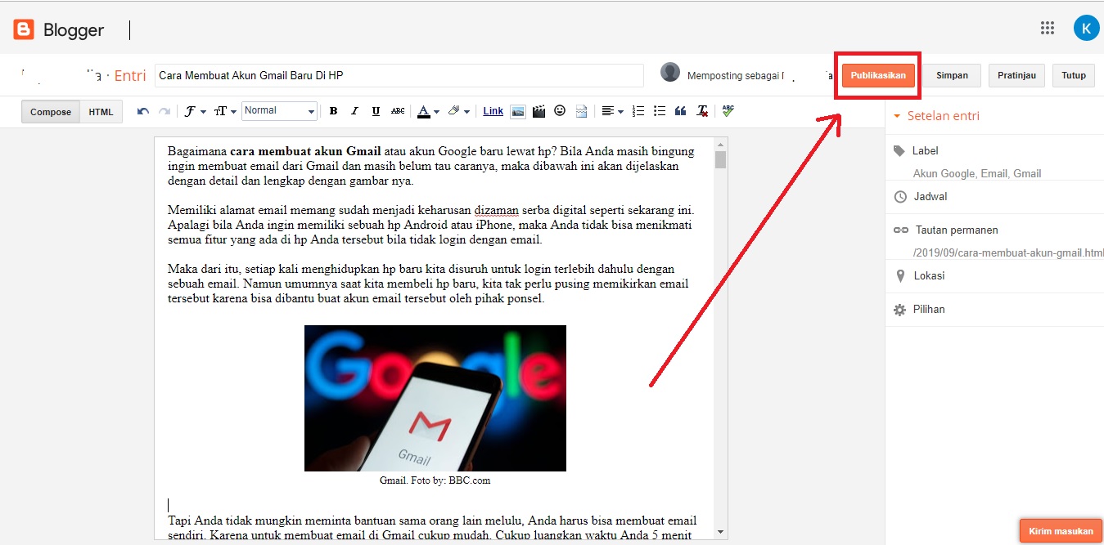
Task: Open the Normal paragraph format dropdown
Action: click(x=279, y=111)
